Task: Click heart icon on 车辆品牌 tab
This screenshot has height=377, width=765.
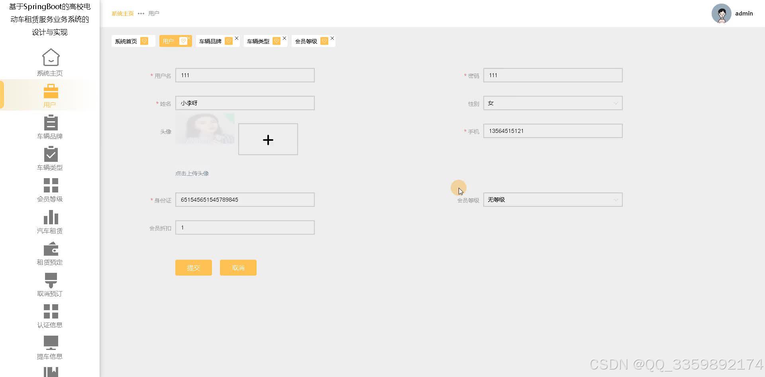Action: 229,41
